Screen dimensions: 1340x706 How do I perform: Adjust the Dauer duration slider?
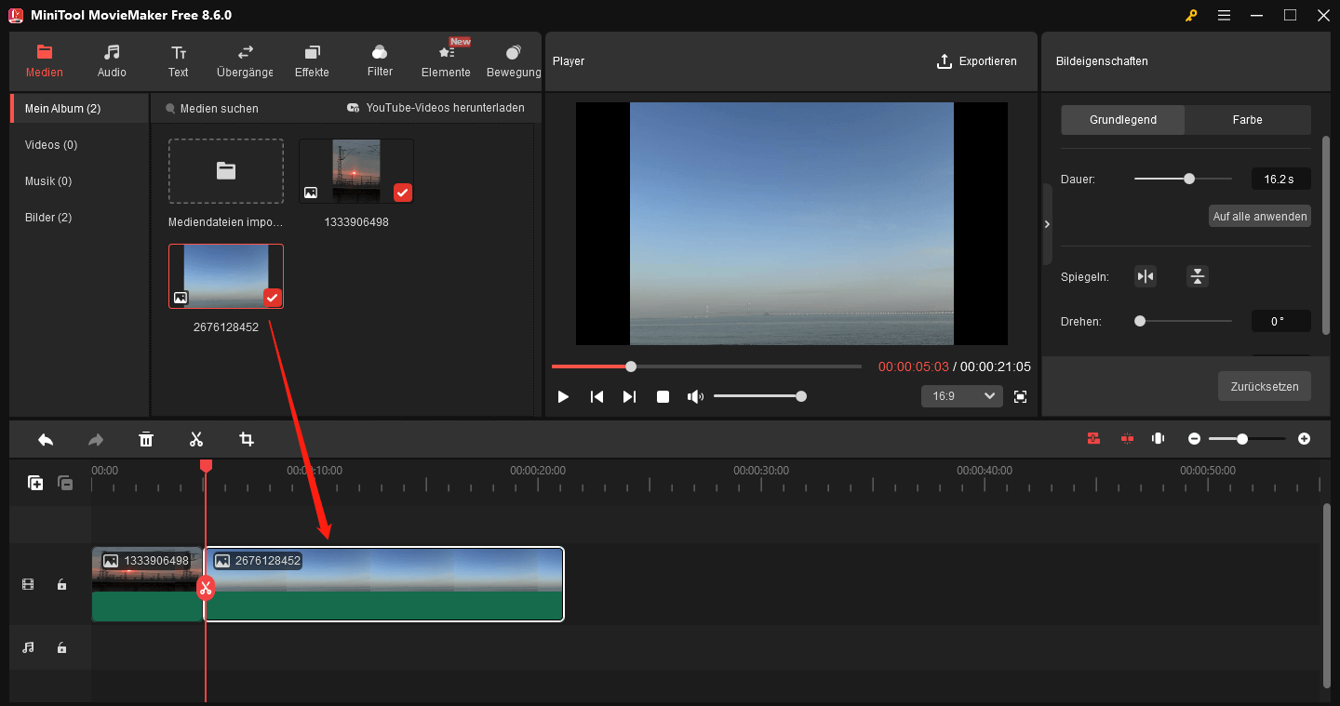coord(1187,178)
